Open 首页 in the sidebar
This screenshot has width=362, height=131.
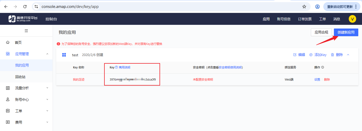pyautogui.click(x=18, y=43)
